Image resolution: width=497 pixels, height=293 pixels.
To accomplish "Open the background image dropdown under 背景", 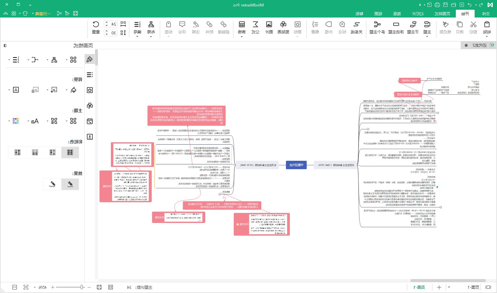I will click(48, 90).
